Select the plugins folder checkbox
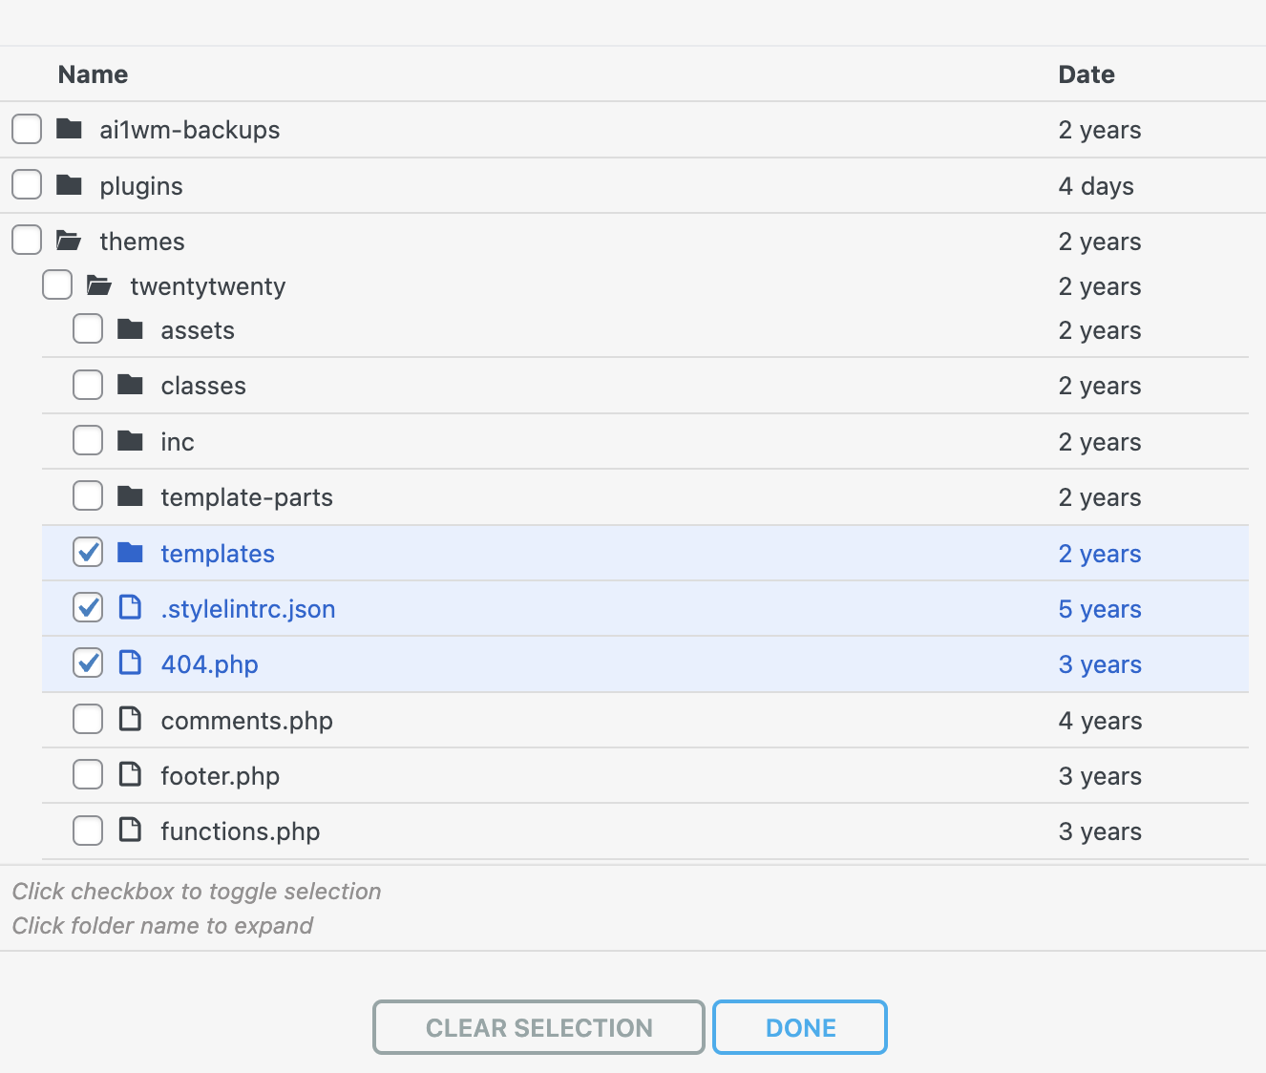The width and height of the screenshot is (1266, 1073). point(27,185)
